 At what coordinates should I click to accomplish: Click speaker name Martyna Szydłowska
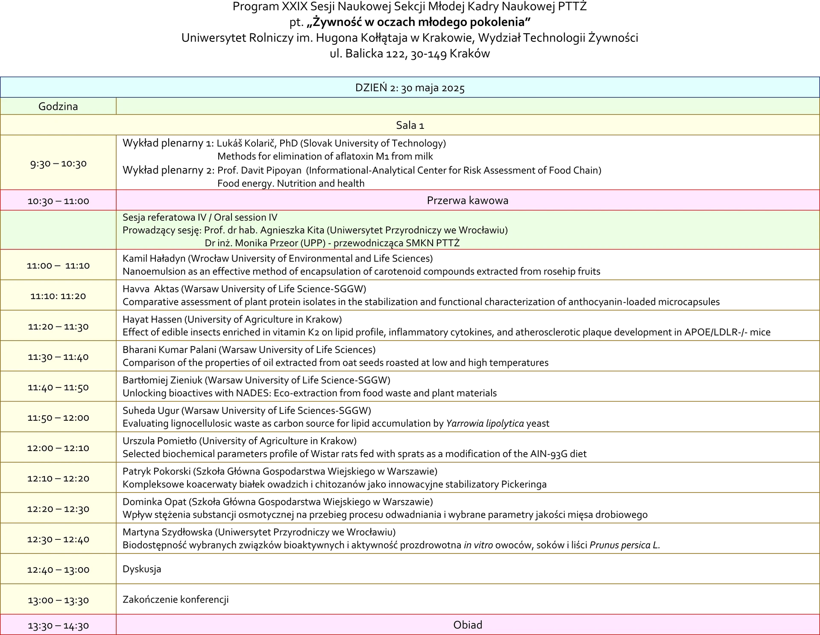[x=167, y=532]
